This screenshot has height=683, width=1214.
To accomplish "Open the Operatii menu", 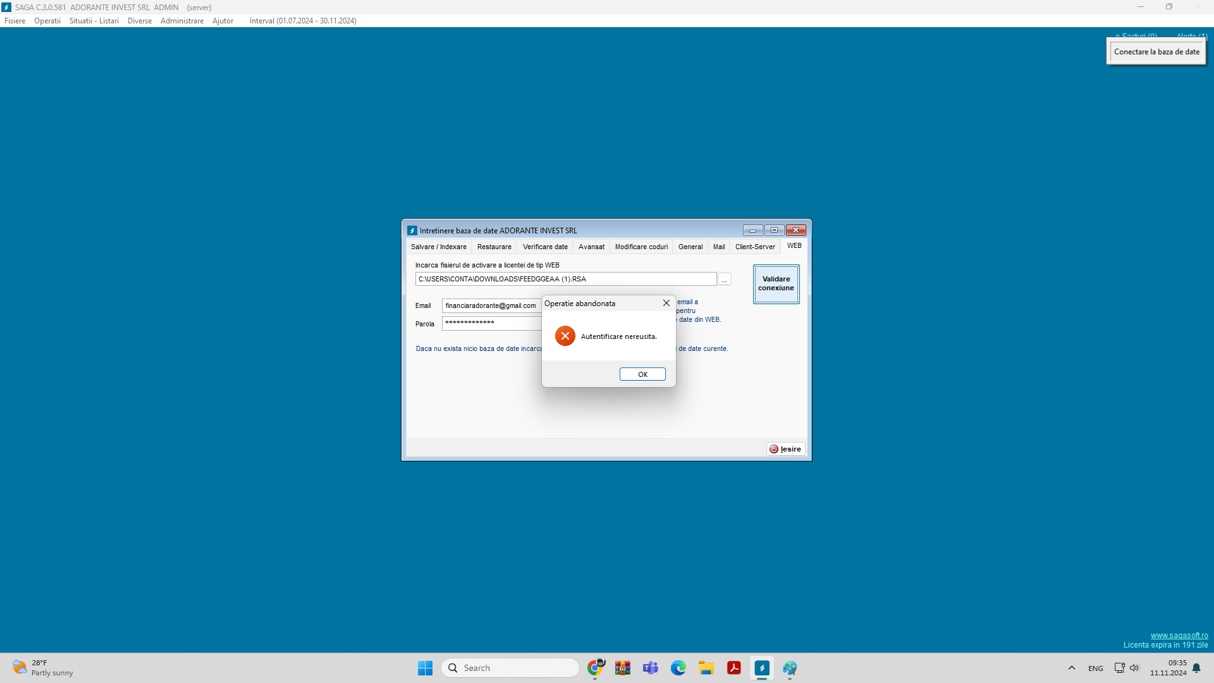I will 47,21.
